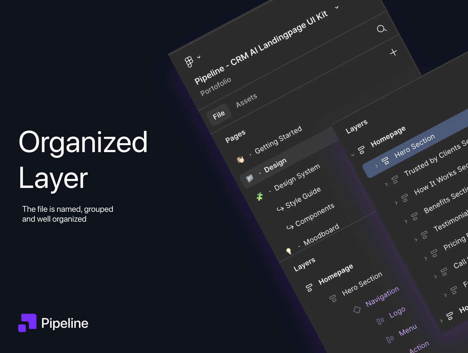This screenshot has height=353, width=468.
Task: Click the diamond icon beside Navigation
Action: [357, 309]
